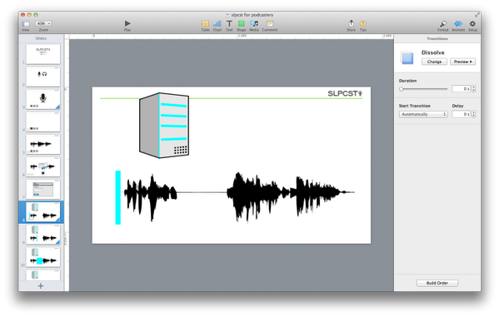Enter full screen with title bar arrow
This screenshot has width=499, height=317.
point(477,15)
